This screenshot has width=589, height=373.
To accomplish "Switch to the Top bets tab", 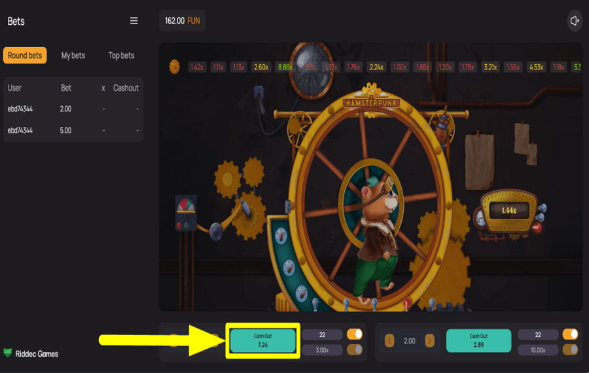I will 121,56.
